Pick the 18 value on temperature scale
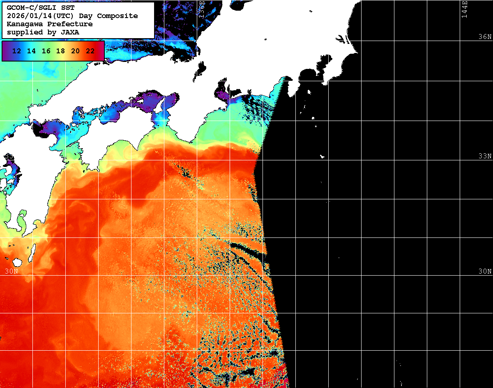The height and width of the screenshot is (388, 493). pos(60,51)
